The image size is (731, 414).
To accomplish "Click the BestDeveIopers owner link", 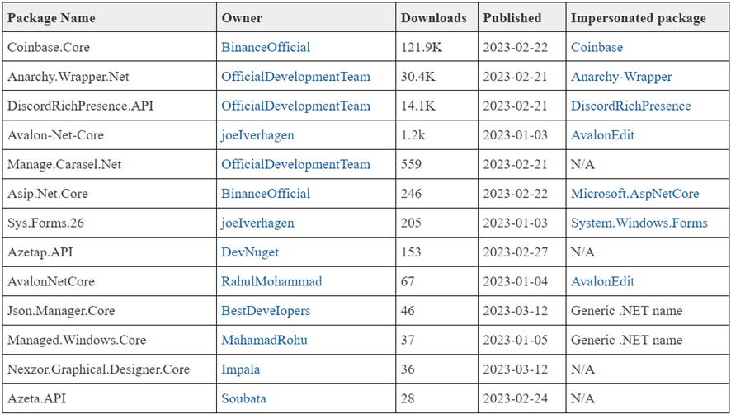I will pyautogui.click(x=264, y=311).
